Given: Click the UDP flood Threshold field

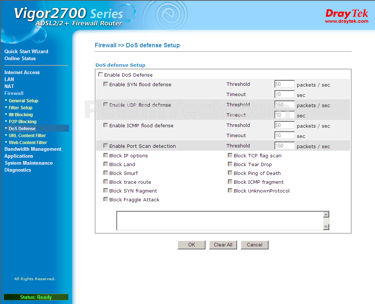Looking at the screenshot, I should click(x=284, y=105).
